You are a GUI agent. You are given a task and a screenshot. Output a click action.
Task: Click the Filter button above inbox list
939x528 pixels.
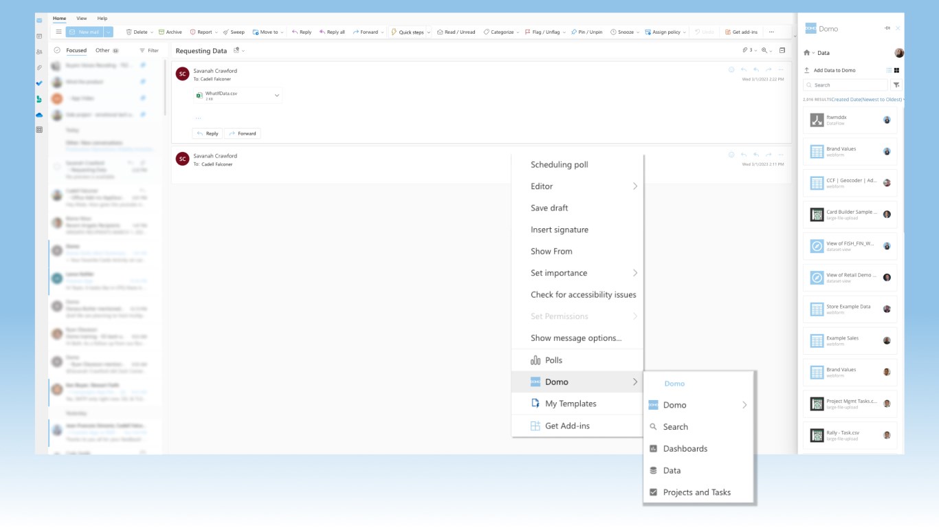pos(149,50)
